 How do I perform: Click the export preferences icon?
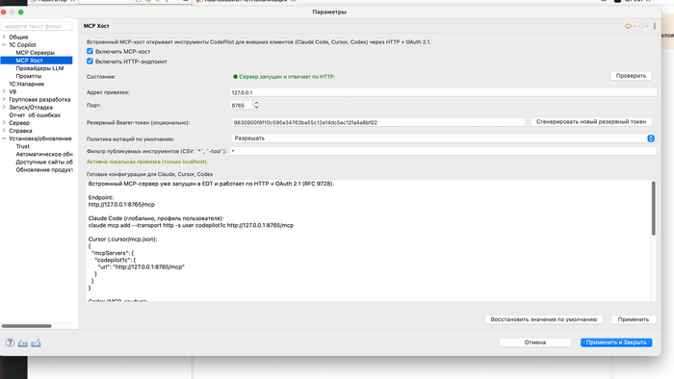click(x=36, y=342)
